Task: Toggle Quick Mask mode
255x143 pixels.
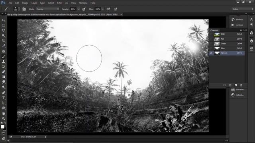Action: (4, 134)
